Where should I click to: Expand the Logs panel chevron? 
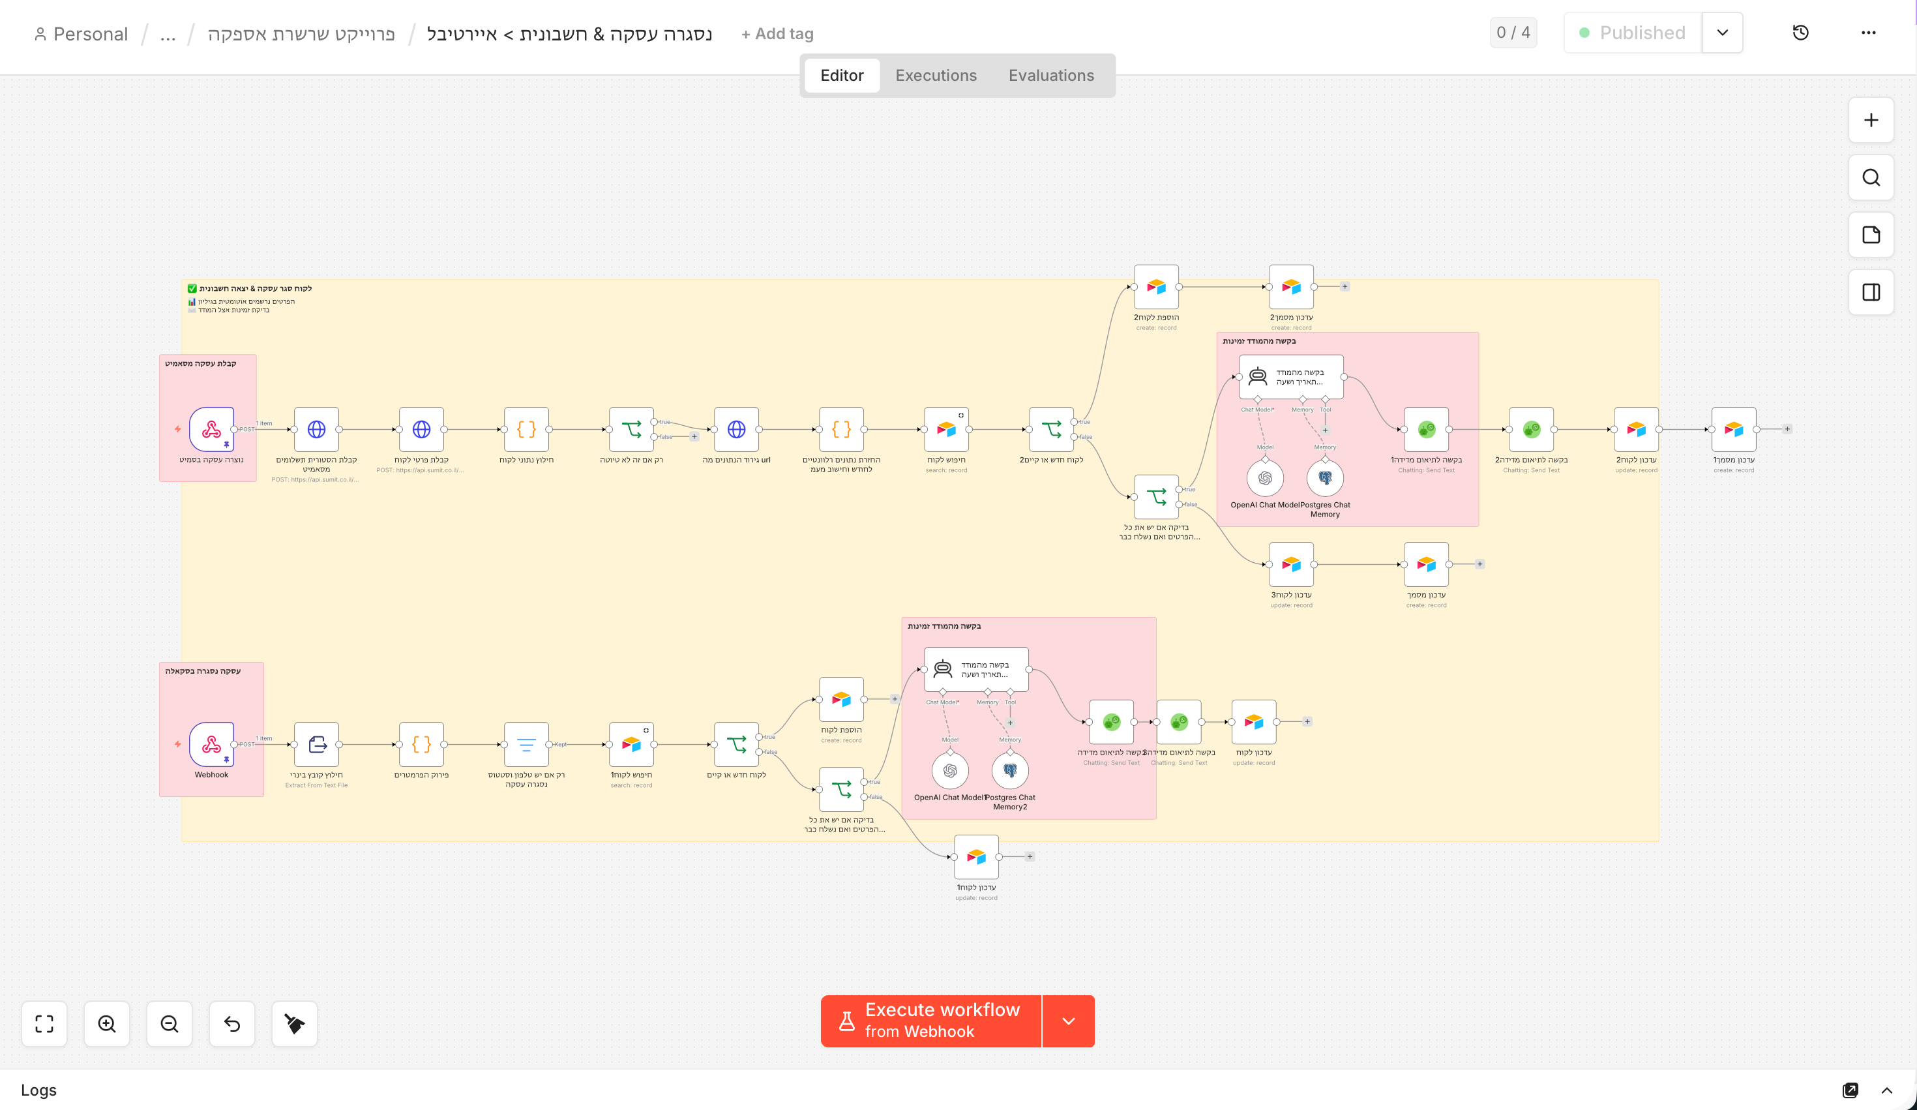[x=1886, y=1090]
